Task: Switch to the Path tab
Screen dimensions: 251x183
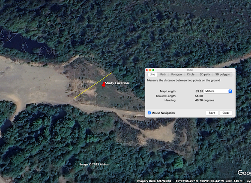Action: point(163,74)
